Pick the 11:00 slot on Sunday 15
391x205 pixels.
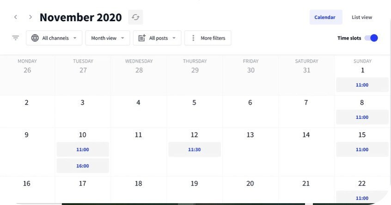point(362,149)
